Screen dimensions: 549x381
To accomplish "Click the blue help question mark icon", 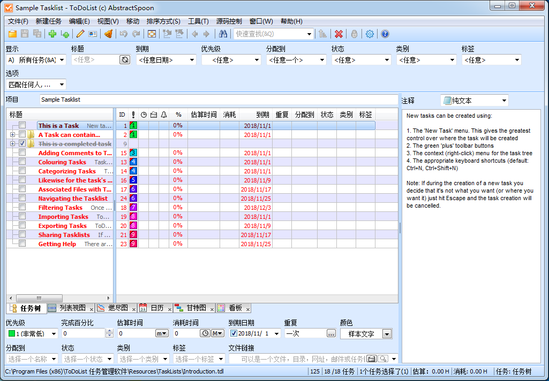I will 385,34.
